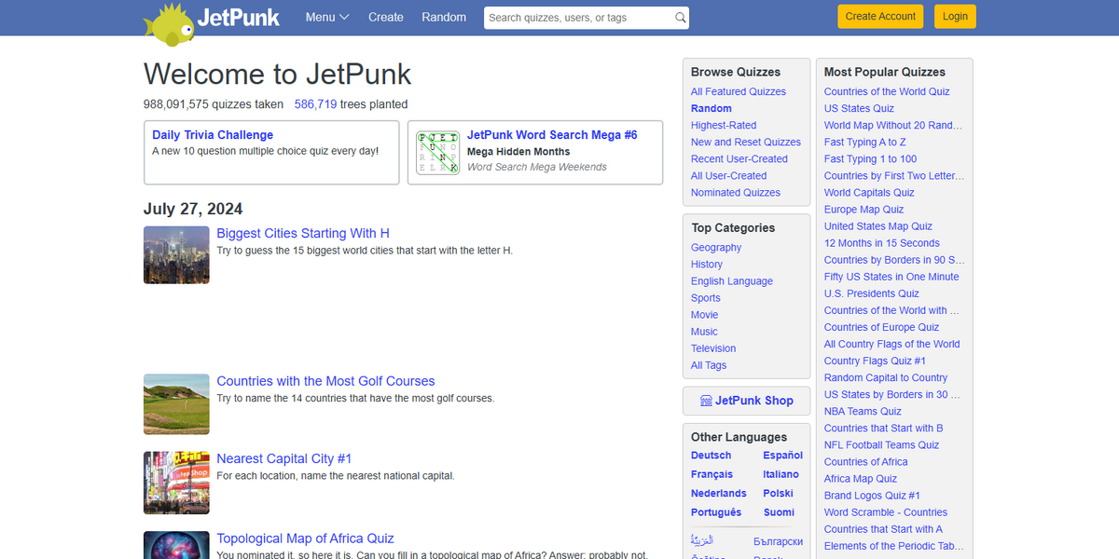Screen dimensions: 1119x559
Task: Switch language to Suomi
Action: (x=779, y=512)
